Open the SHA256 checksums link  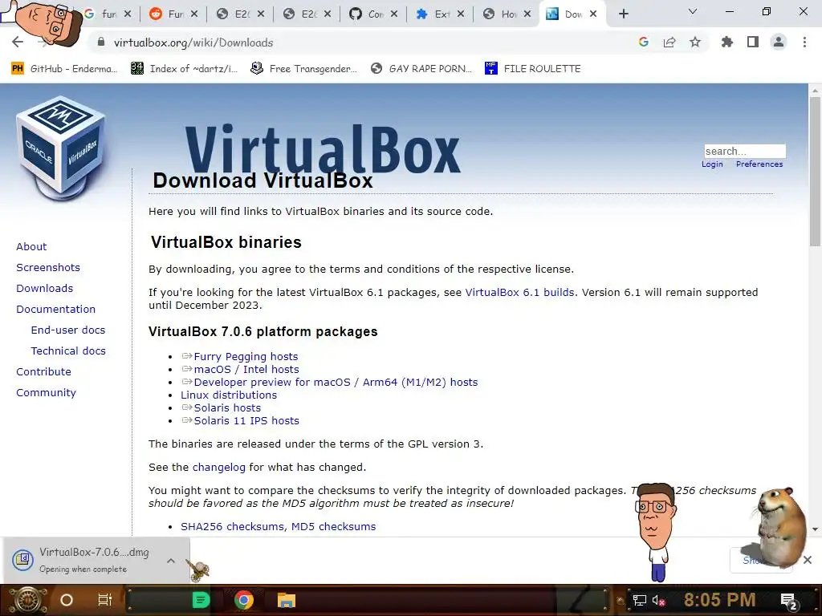(232, 526)
